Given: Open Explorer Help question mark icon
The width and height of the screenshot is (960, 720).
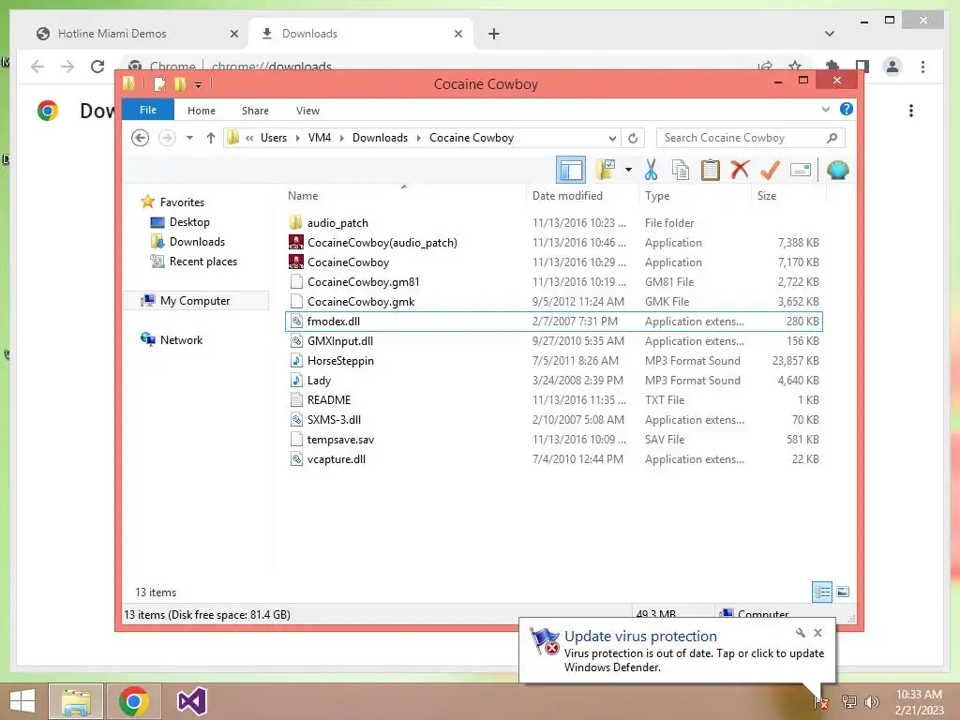Looking at the screenshot, I should tap(847, 109).
